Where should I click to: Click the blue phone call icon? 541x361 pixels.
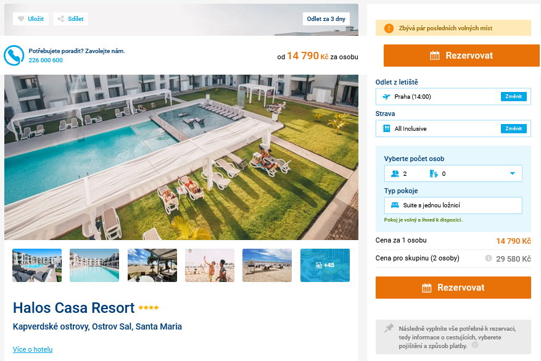tap(14, 56)
